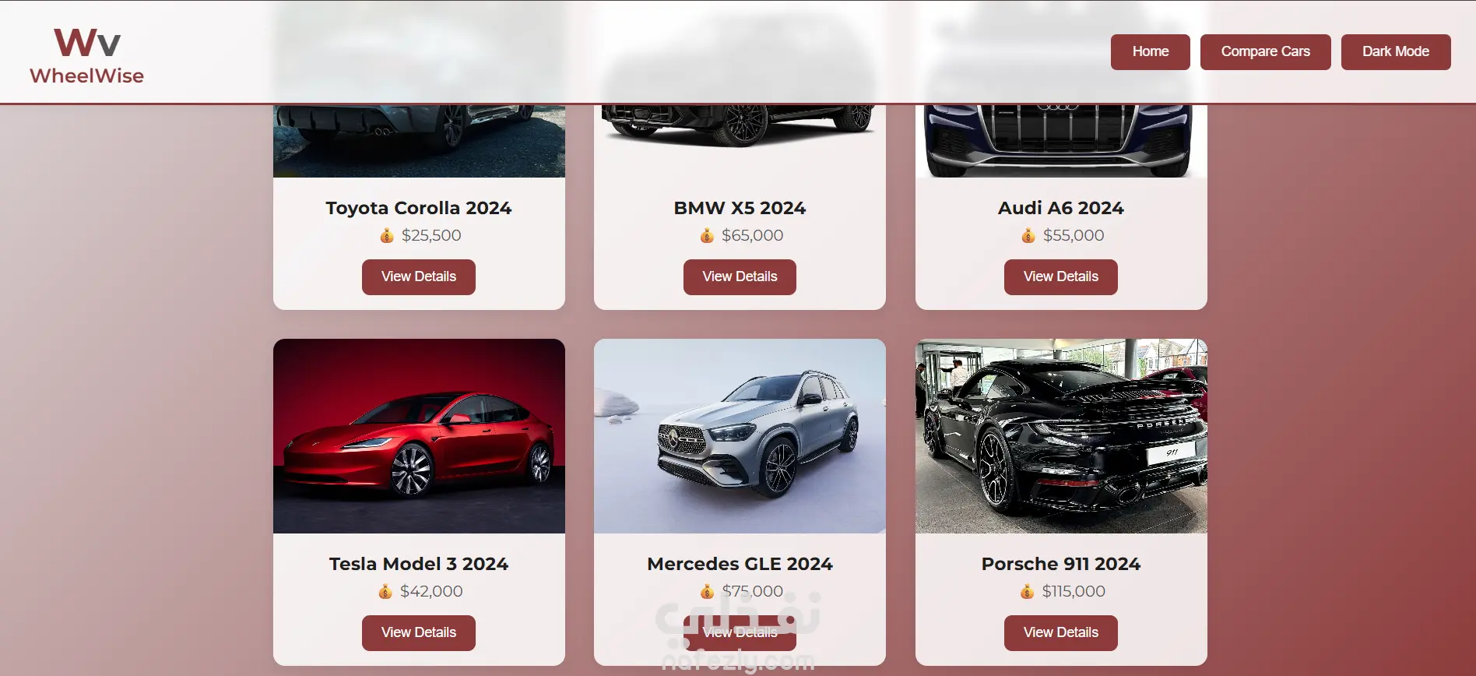Click money bag icon beside $65,000

click(x=707, y=235)
